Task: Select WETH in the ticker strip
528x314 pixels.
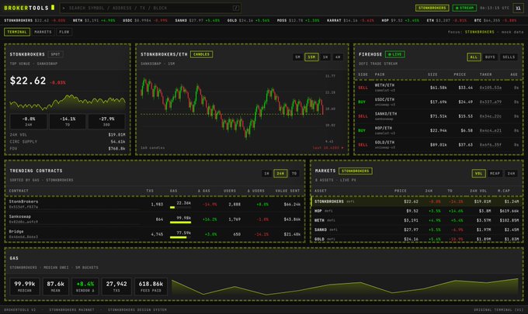Action: coord(94,20)
